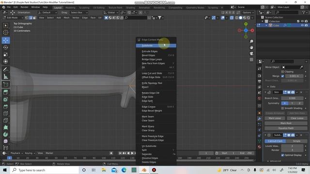Collapse the Subdivision modifier panel

pos(265,135)
